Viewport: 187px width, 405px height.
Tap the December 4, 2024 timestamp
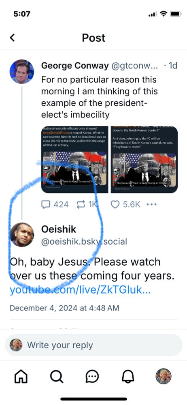point(64,308)
